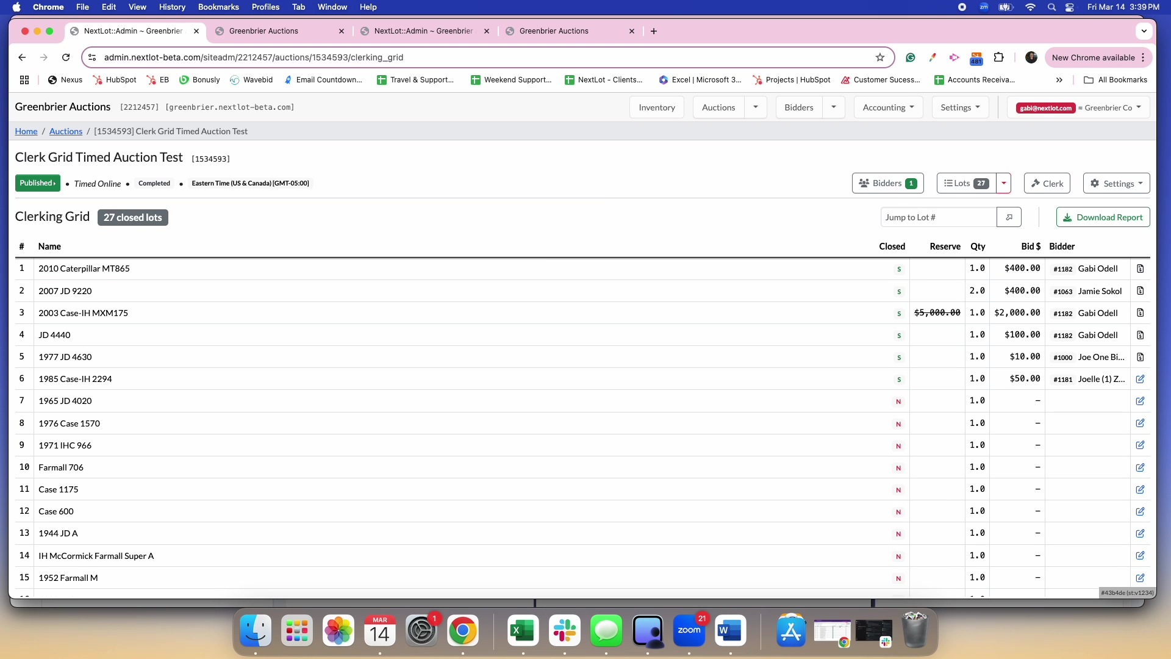Click the green Published status toggle

pyautogui.click(x=38, y=183)
